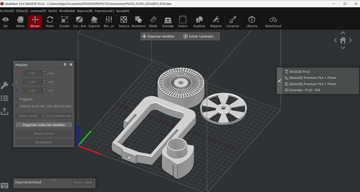
Task: Open the Soporte support tool
Action: point(94,22)
